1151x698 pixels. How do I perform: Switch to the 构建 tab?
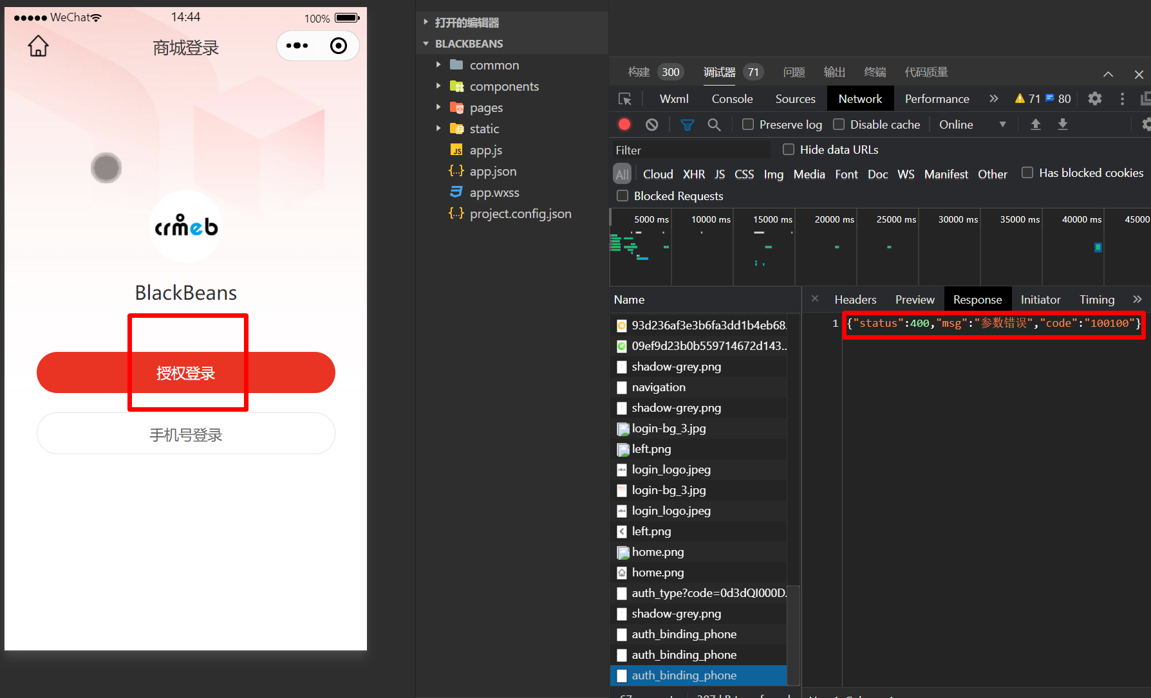pos(654,71)
